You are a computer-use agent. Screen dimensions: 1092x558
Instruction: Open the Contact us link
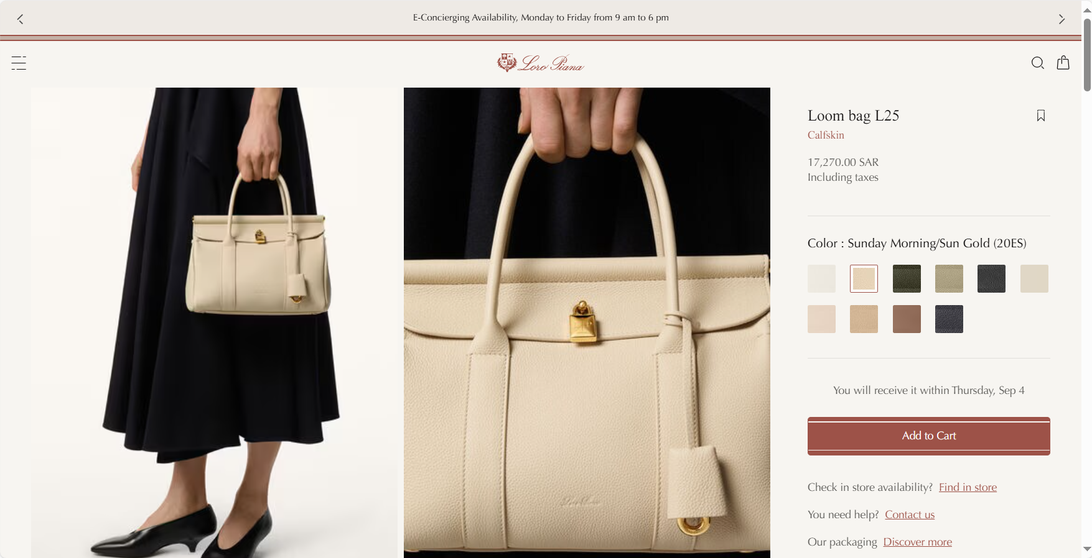tap(910, 515)
